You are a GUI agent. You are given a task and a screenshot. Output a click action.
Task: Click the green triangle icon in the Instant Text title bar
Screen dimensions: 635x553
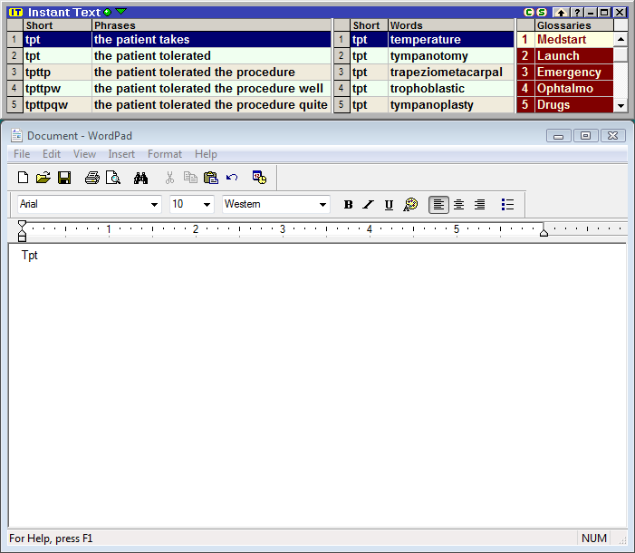click(x=120, y=12)
